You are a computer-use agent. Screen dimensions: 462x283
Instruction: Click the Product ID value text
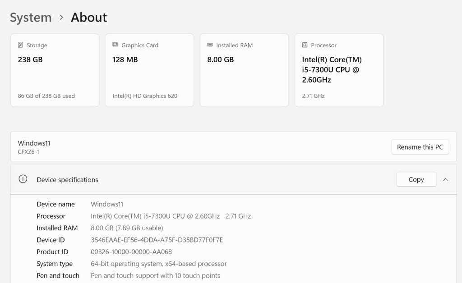[x=131, y=252]
